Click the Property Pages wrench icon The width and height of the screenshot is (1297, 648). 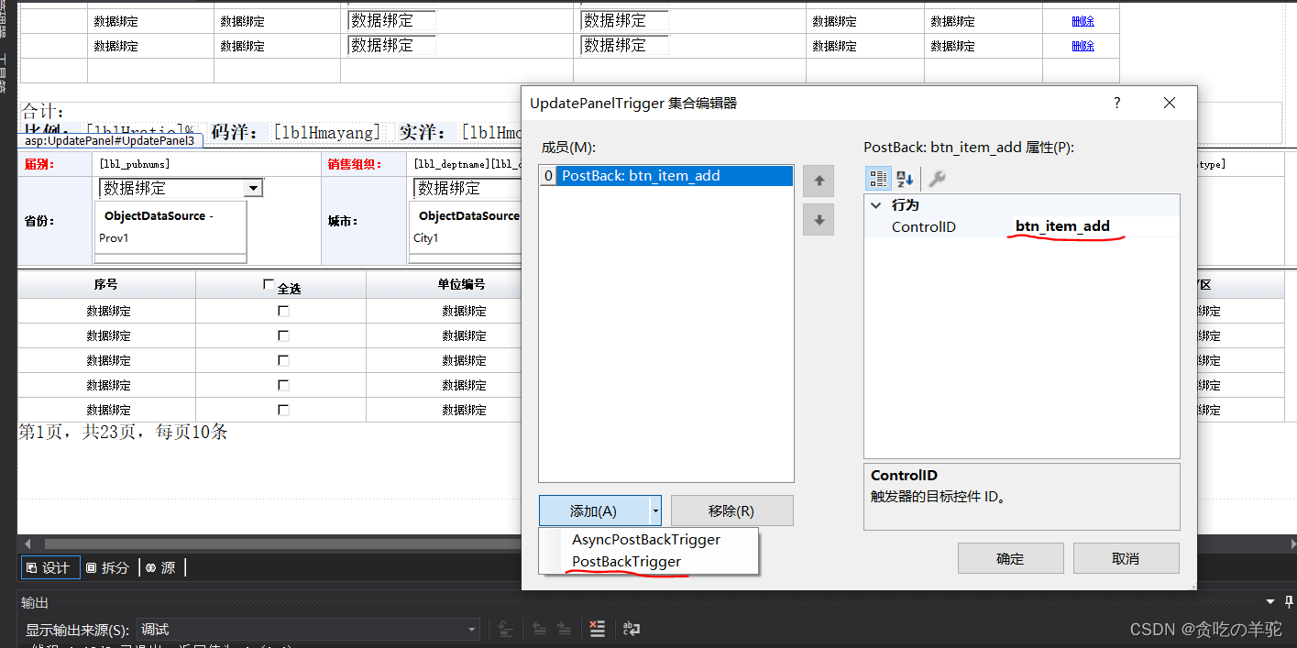pyautogui.click(x=936, y=180)
